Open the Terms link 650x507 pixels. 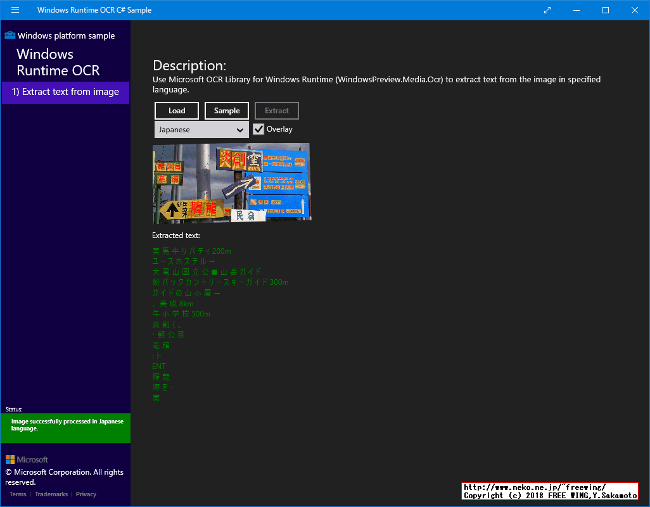pos(17,494)
